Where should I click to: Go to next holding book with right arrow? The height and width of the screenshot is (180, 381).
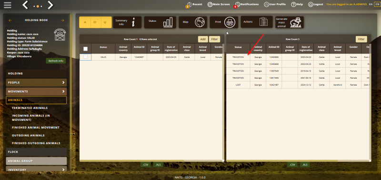[x=62, y=20]
